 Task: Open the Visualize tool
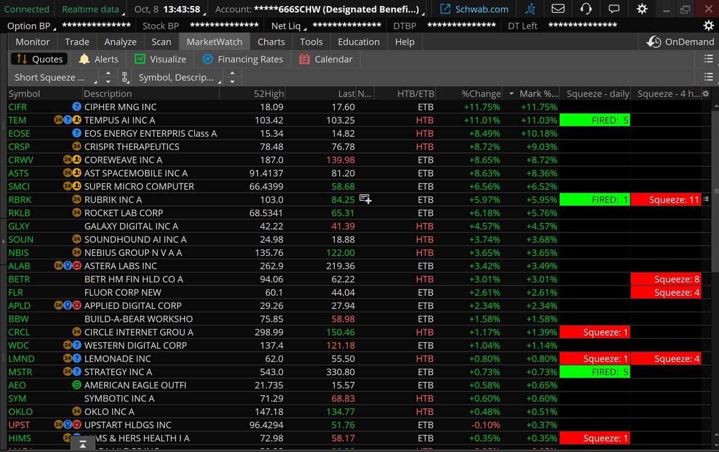click(x=160, y=59)
